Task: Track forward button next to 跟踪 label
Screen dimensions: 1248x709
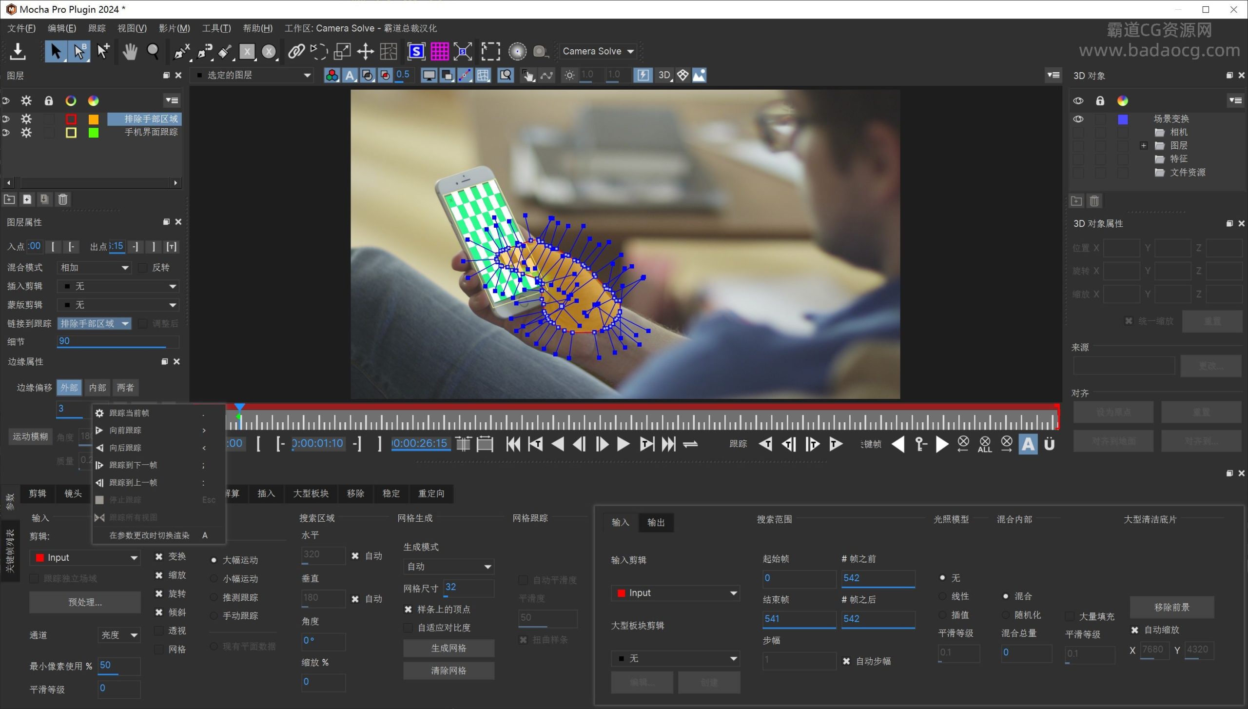Action: (836, 444)
